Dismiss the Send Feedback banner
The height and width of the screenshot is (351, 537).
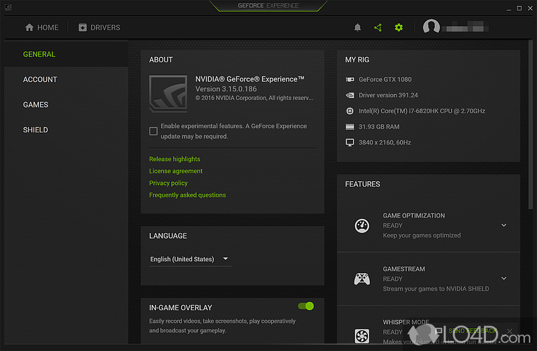[509, 331]
